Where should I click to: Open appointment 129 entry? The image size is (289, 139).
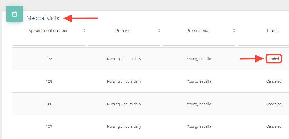(x=49, y=126)
